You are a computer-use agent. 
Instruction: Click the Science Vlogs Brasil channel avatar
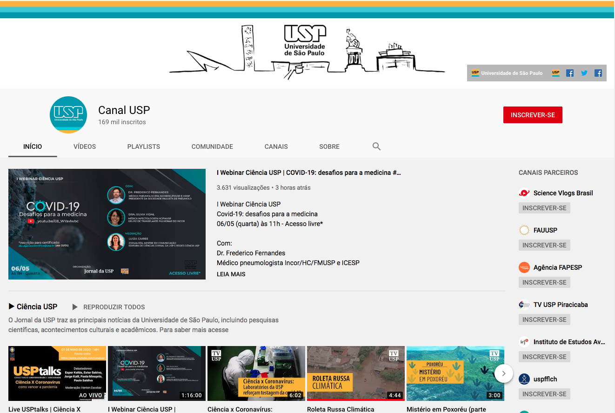[524, 193]
